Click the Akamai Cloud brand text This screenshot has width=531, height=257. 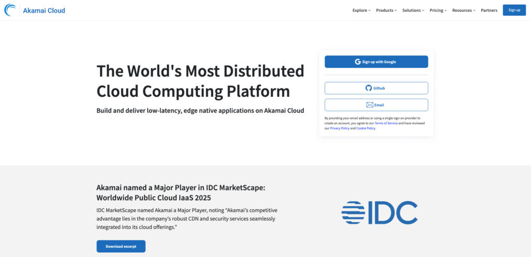pyautogui.click(x=44, y=10)
